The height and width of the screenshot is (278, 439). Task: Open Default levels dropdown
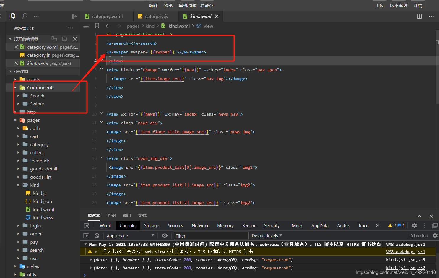tap(267, 236)
